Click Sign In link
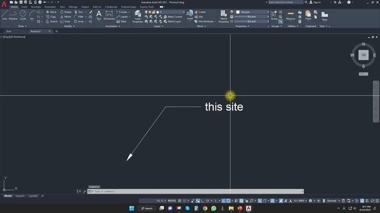Viewport: 380px width, 213px height. pos(315,2)
